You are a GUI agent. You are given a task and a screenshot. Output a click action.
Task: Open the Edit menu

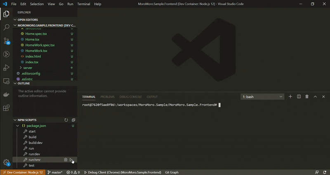coord(23,4)
